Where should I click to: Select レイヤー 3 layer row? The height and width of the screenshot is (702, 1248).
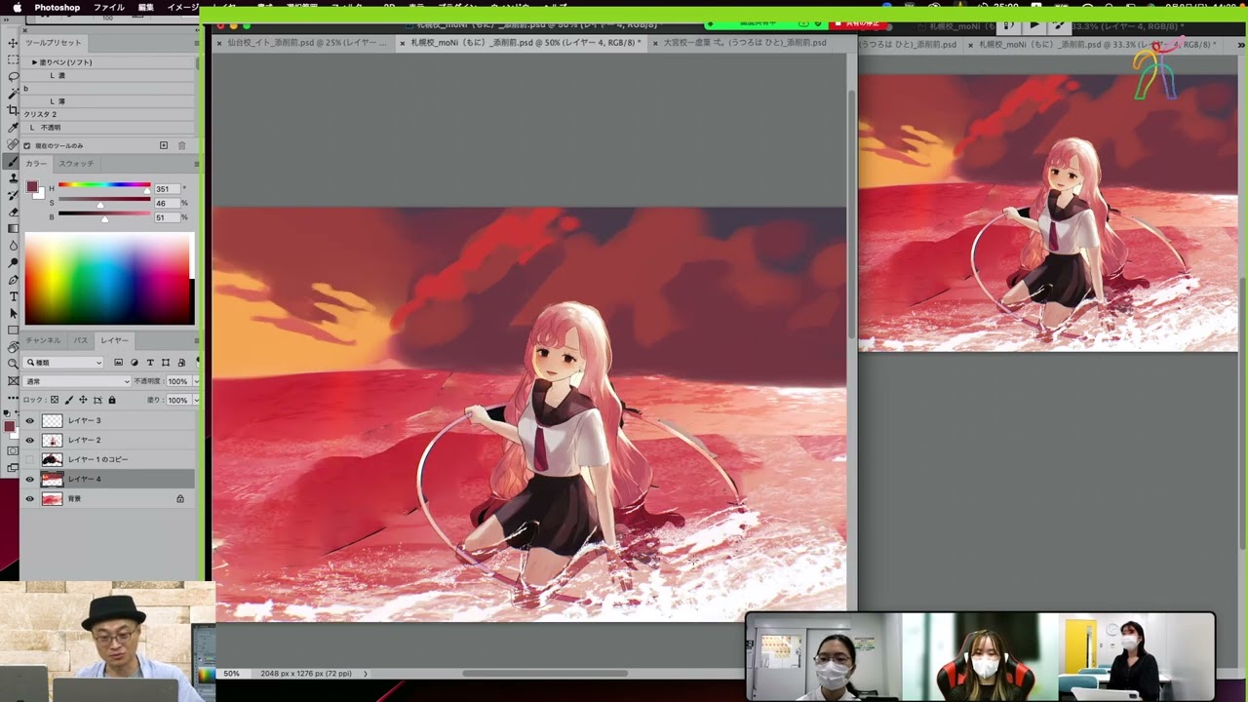[108, 420]
